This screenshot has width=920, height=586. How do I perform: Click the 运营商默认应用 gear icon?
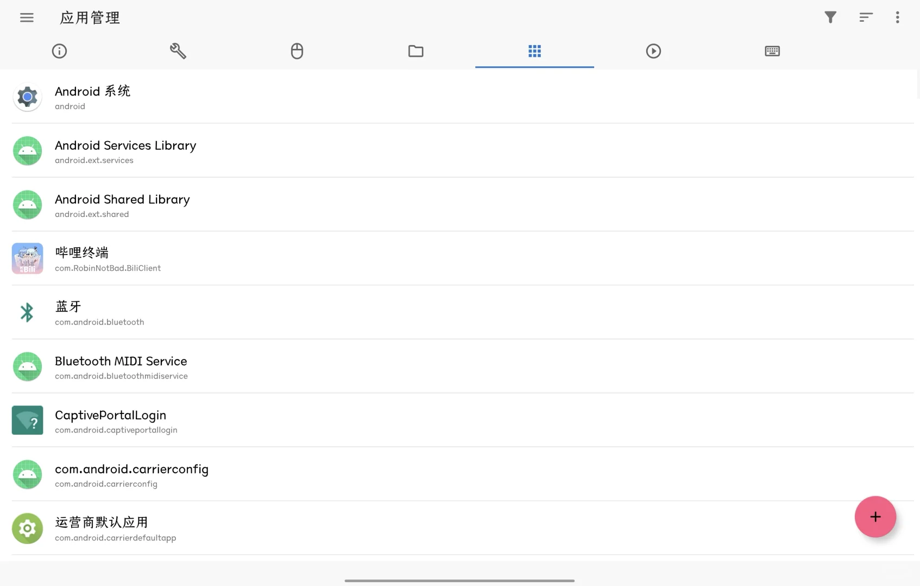tap(27, 528)
